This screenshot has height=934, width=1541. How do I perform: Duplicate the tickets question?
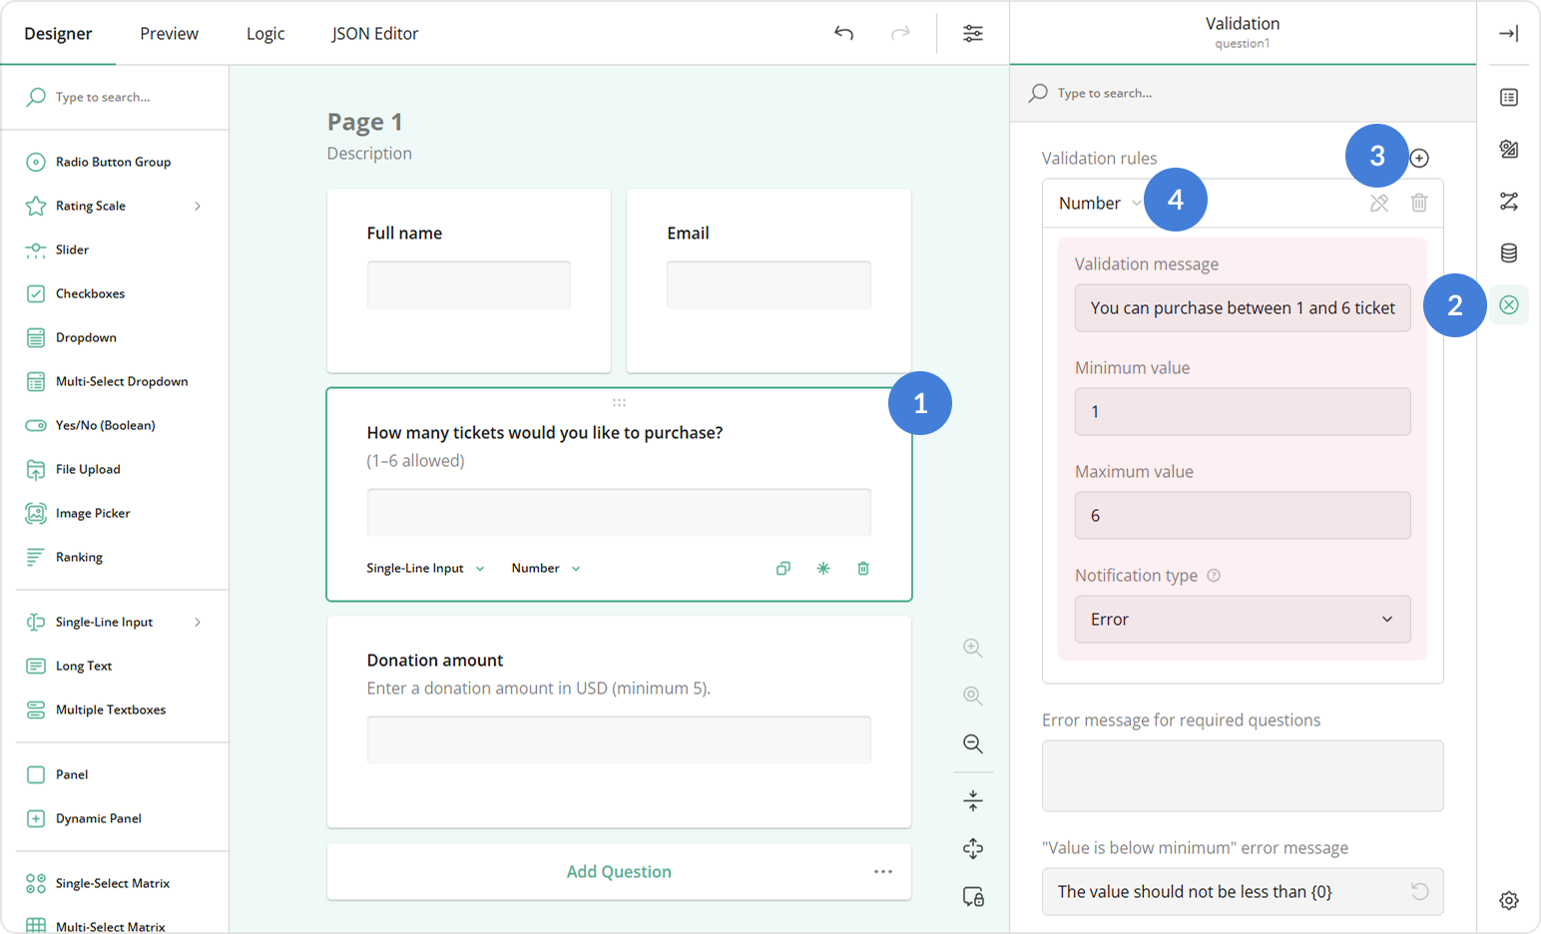click(x=783, y=568)
